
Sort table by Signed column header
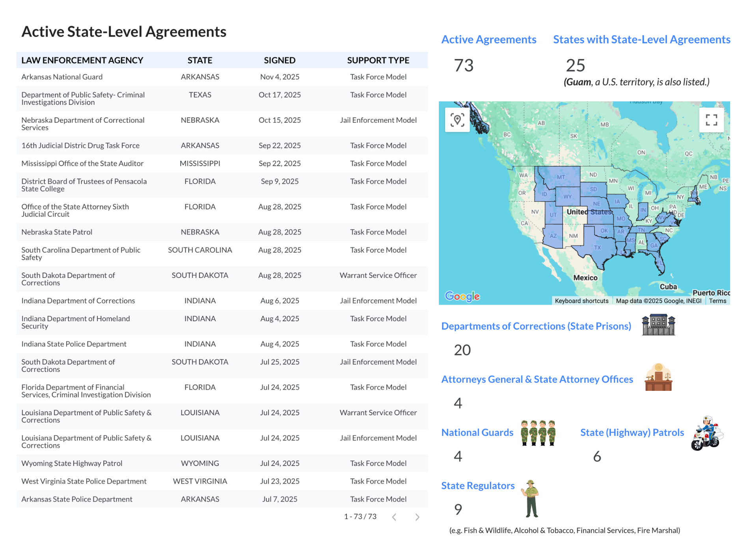(280, 60)
